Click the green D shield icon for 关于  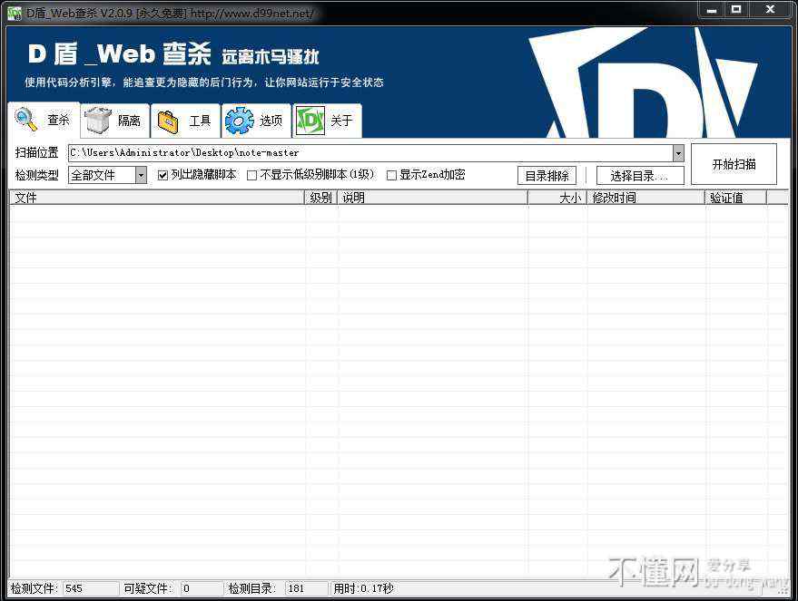tap(310, 121)
